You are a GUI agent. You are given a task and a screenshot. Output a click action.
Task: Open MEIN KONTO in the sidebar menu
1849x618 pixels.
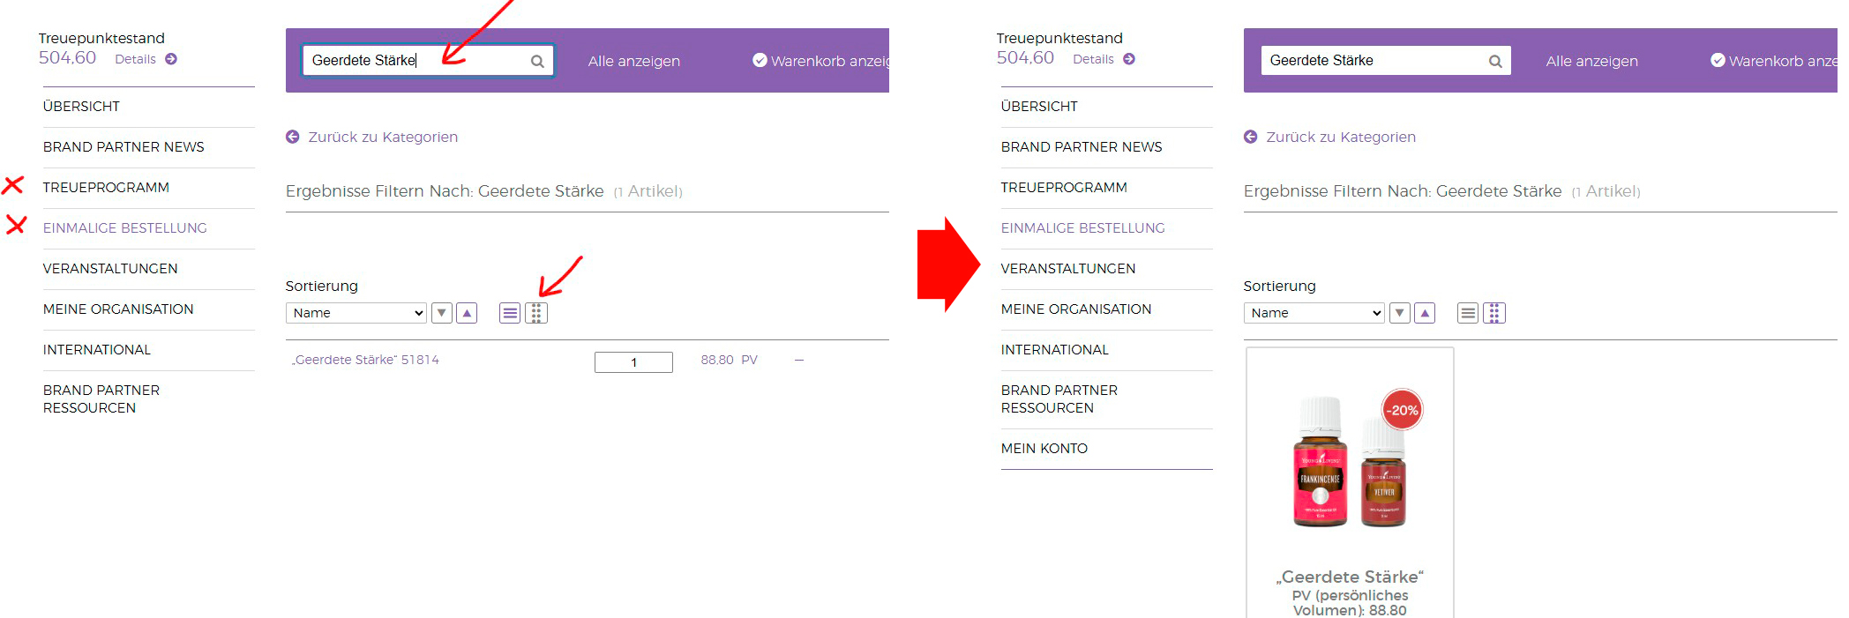click(1044, 449)
